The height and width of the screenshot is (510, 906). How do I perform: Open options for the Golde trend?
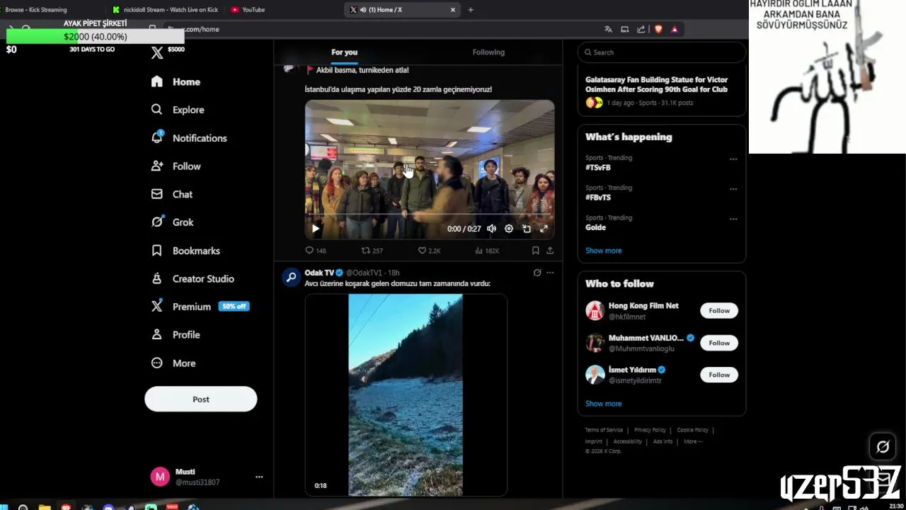[x=733, y=219]
